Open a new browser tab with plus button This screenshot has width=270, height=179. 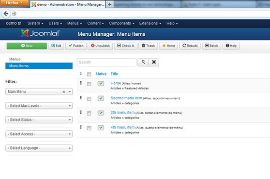click(110, 4)
